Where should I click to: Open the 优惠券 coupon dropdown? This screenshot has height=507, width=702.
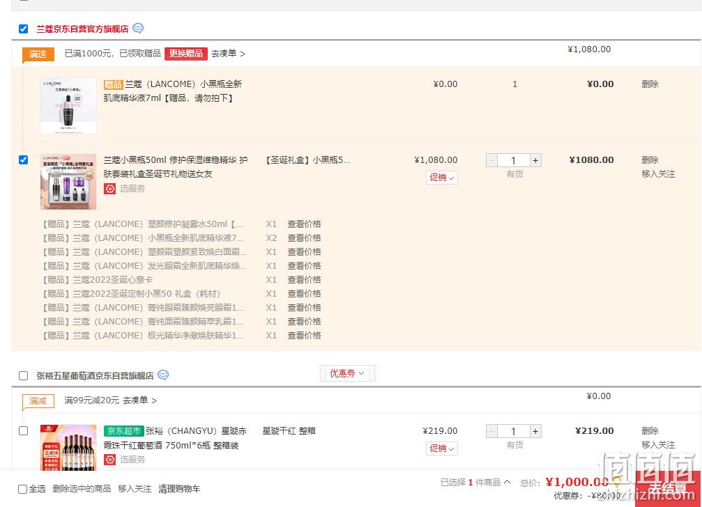pos(347,373)
